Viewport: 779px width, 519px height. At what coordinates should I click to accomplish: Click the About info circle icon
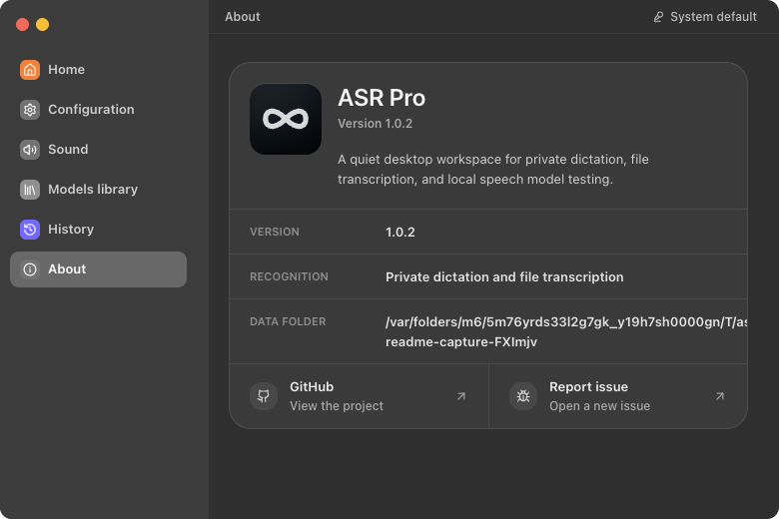pos(30,269)
